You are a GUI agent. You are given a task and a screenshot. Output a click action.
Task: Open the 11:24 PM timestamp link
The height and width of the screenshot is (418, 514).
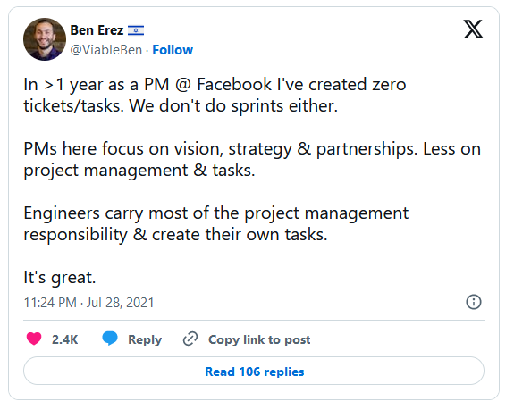50,303
